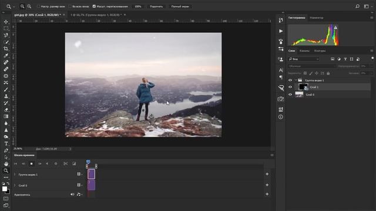The image size is (376, 211).
Task: Open the Histogram panel flyout menu
Action: tap(372, 18)
